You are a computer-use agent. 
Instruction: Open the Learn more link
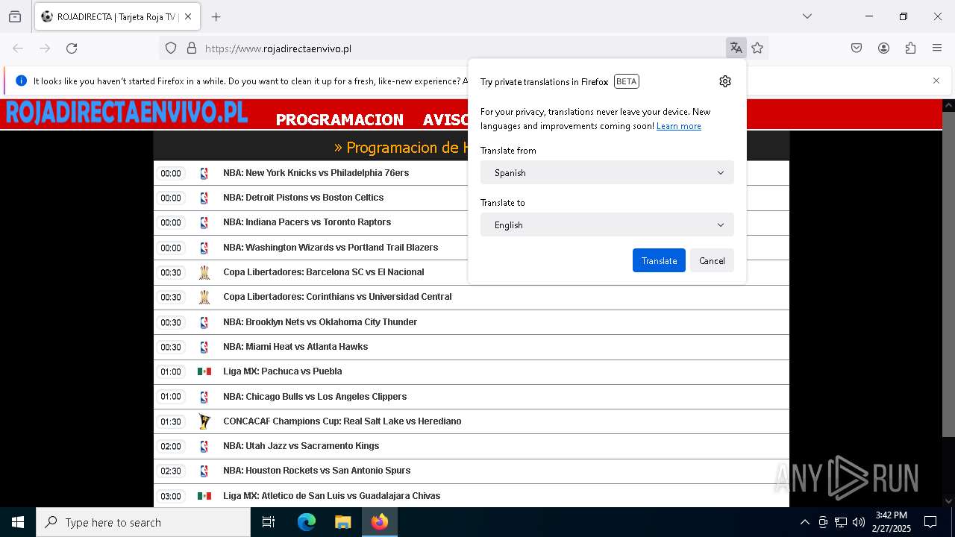[679, 126]
